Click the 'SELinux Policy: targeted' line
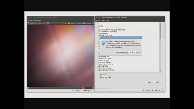 pyautogui.click(x=105, y=68)
